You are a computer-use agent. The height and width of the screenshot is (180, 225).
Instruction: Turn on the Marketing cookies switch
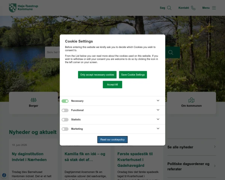(x=65, y=129)
